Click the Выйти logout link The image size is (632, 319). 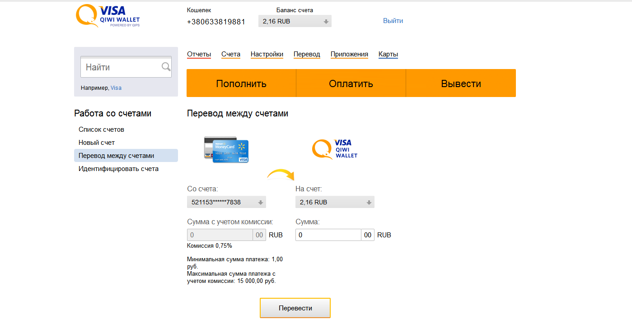pos(393,21)
